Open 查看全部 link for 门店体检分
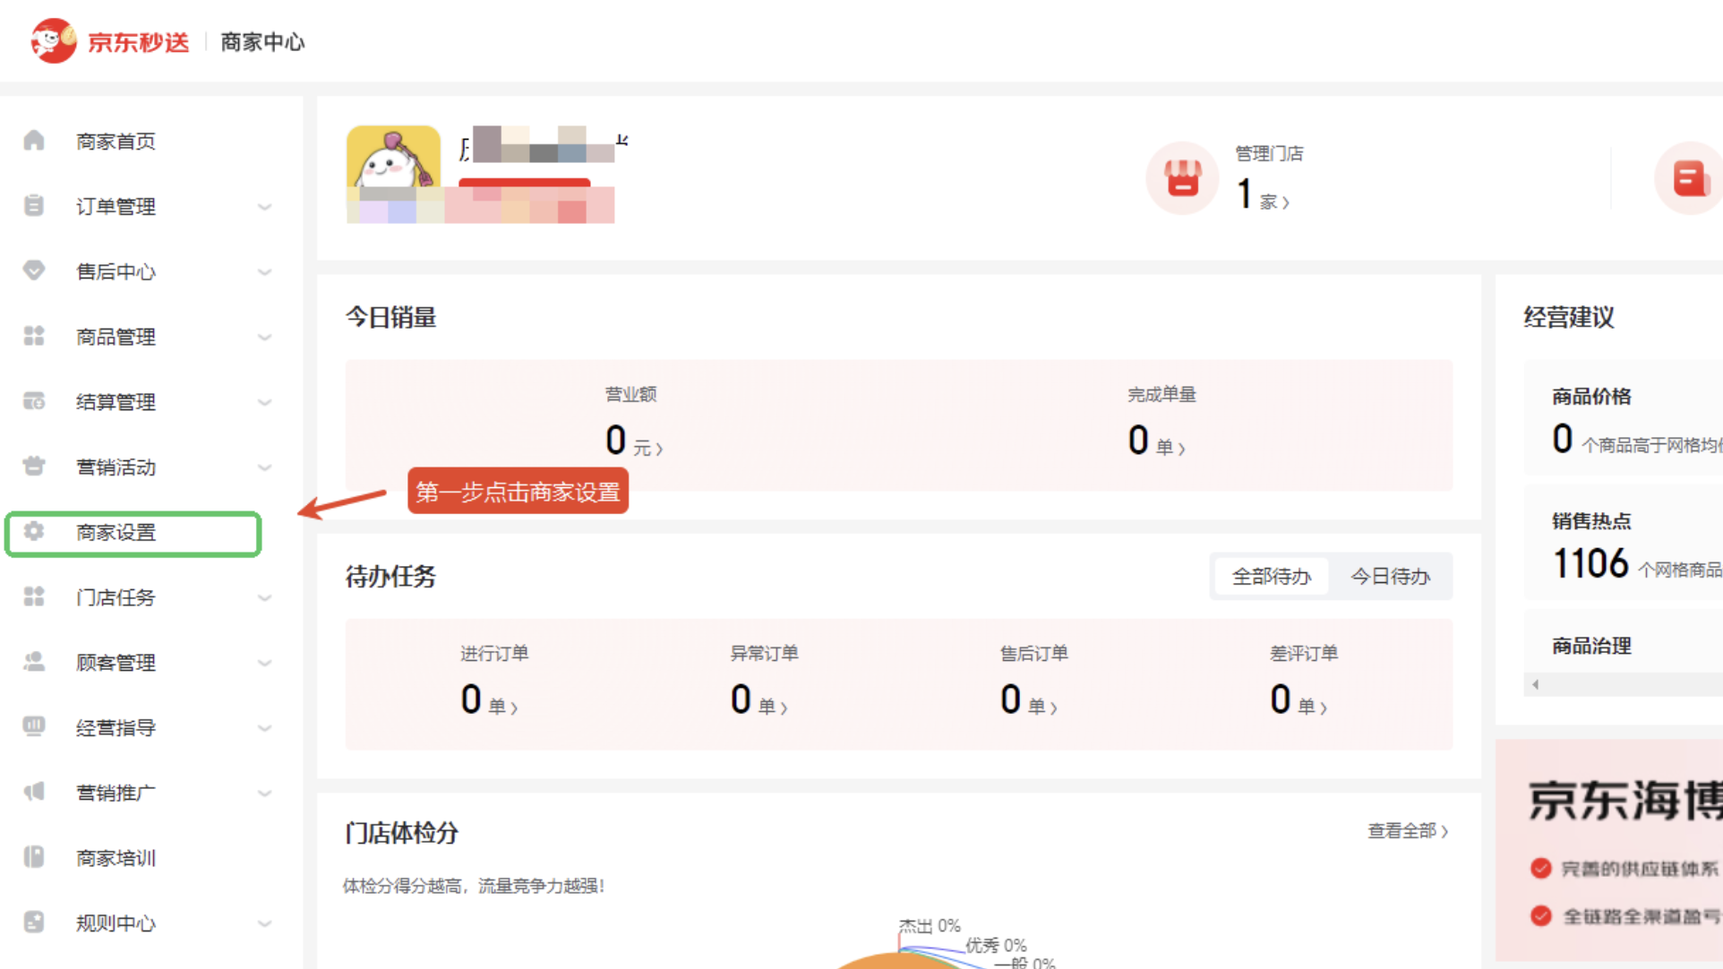This screenshot has width=1723, height=969. tap(1407, 831)
